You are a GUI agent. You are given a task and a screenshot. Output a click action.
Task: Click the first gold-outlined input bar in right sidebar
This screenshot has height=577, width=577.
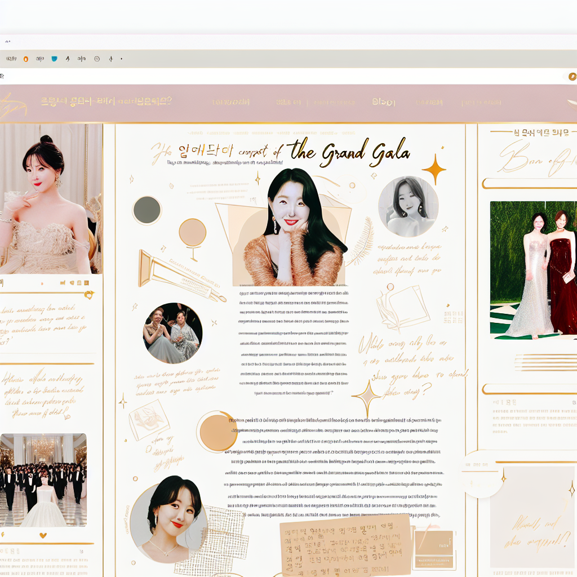click(529, 184)
